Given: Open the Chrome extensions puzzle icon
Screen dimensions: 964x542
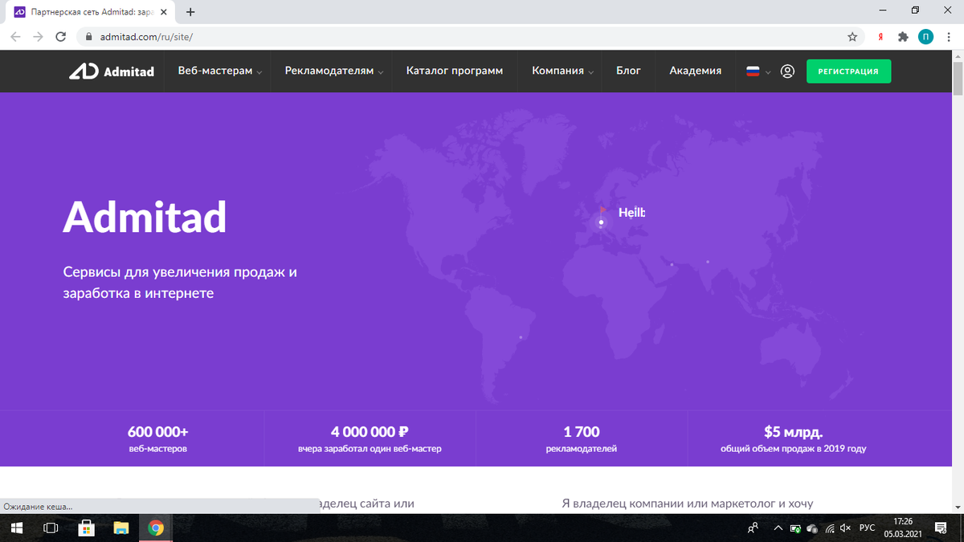Looking at the screenshot, I should [903, 37].
